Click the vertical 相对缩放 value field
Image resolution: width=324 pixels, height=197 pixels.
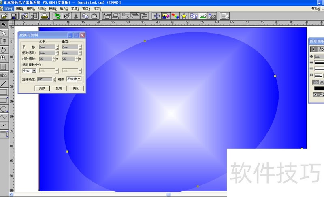click(x=68, y=59)
